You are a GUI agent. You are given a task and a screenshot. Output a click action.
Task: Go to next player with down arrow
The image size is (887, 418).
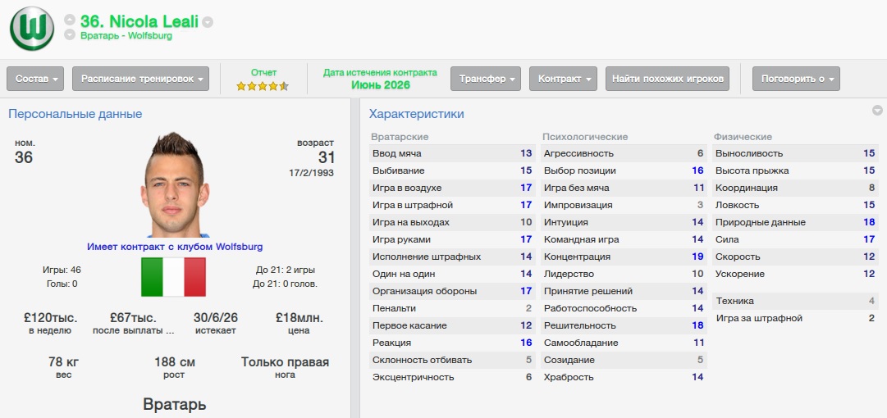pyautogui.click(x=70, y=35)
